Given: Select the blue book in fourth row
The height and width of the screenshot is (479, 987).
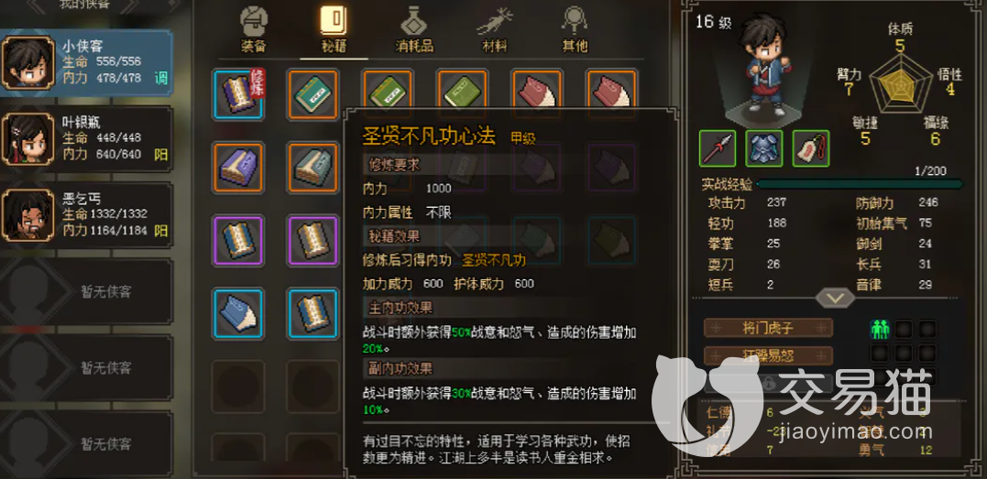Looking at the screenshot, I should [238, 314].
